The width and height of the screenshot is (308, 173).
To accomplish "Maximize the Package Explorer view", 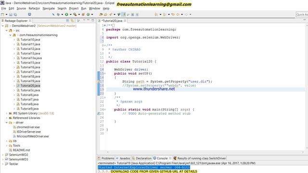I will [x=93, y=20].
